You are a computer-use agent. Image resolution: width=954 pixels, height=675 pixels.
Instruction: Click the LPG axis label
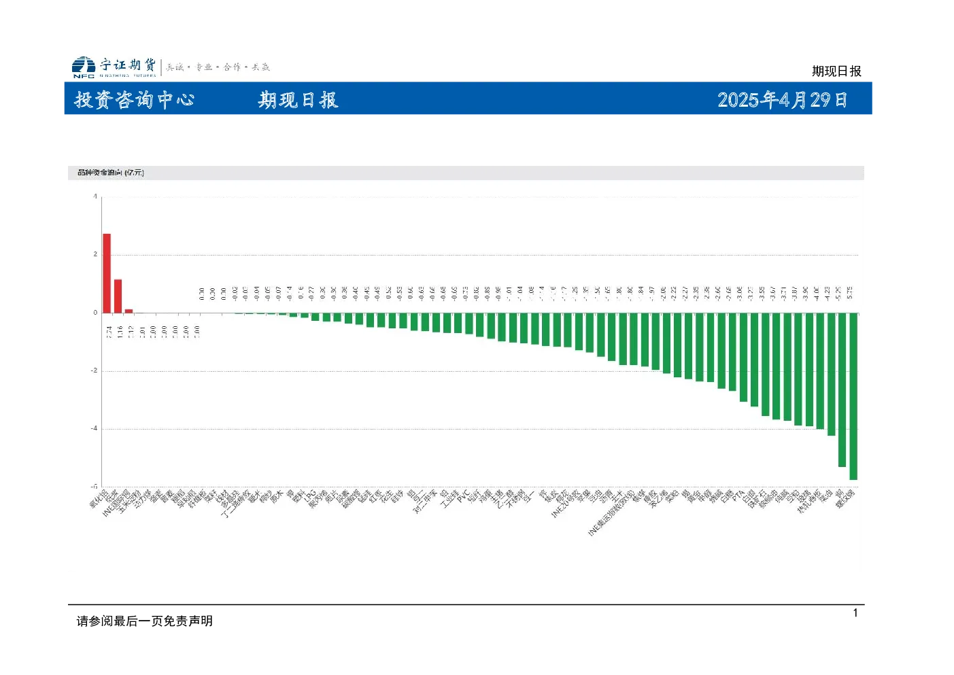(309, 496)
